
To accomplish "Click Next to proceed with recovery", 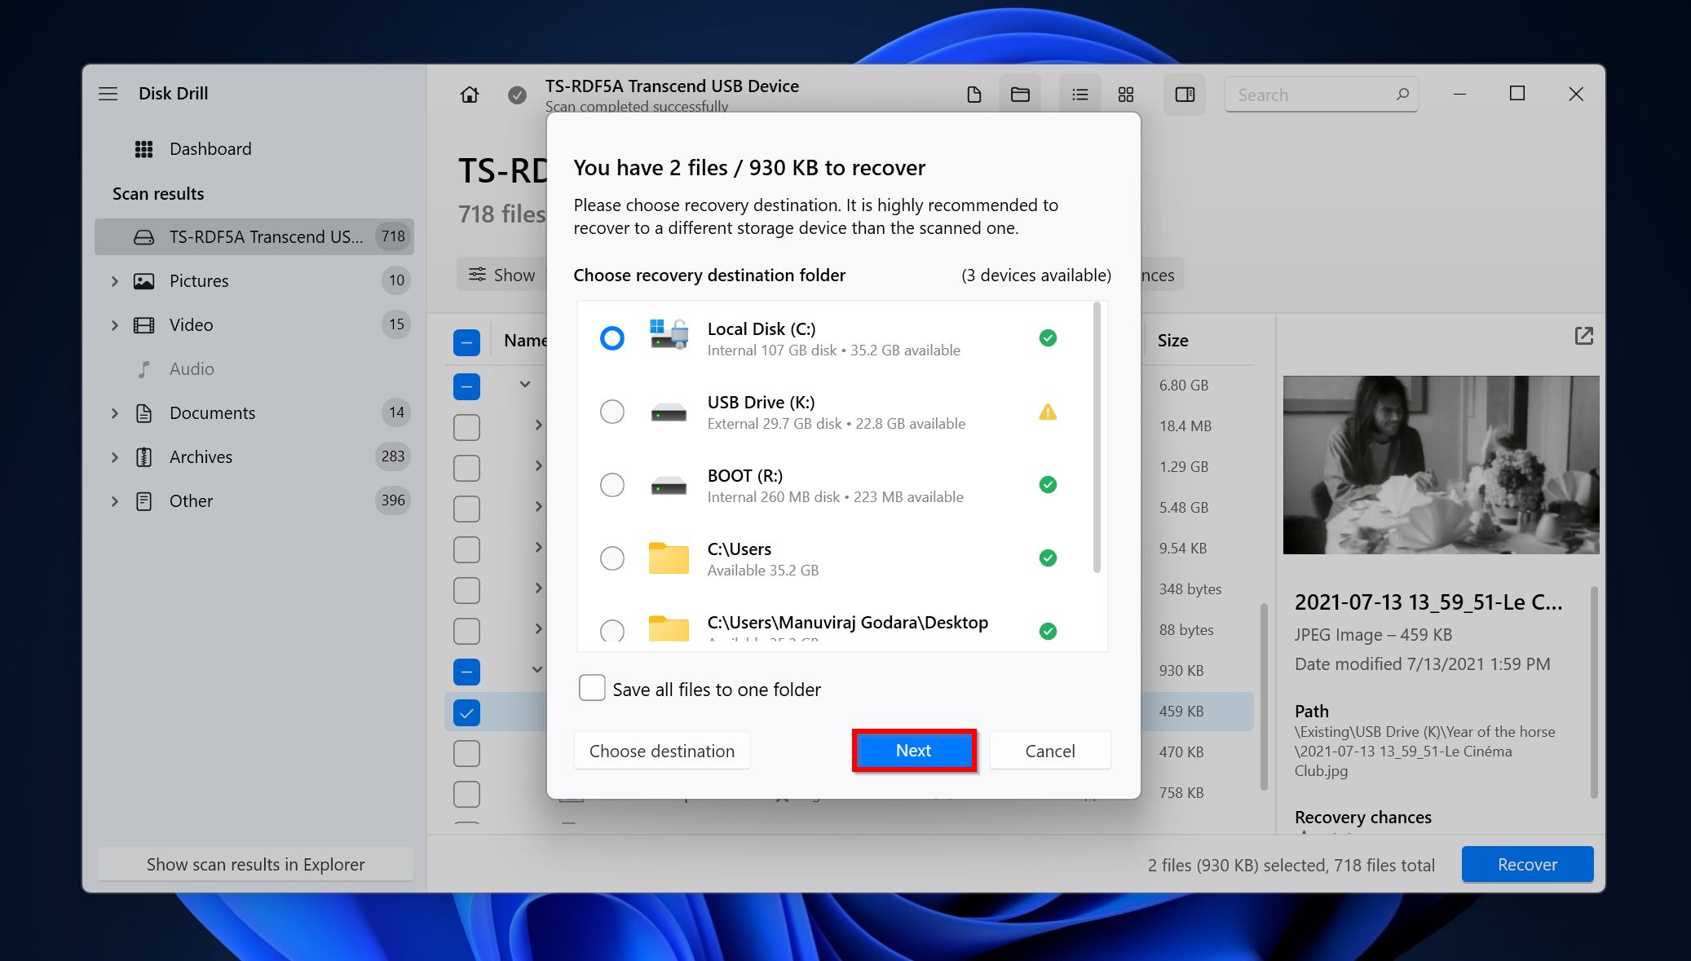I will point(913,750).
